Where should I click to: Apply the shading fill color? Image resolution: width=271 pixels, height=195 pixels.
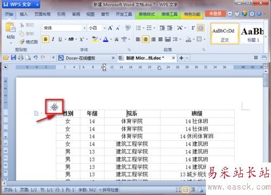(188, 39)
